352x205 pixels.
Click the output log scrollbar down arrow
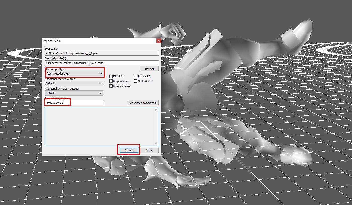click(x=156, y=144)
